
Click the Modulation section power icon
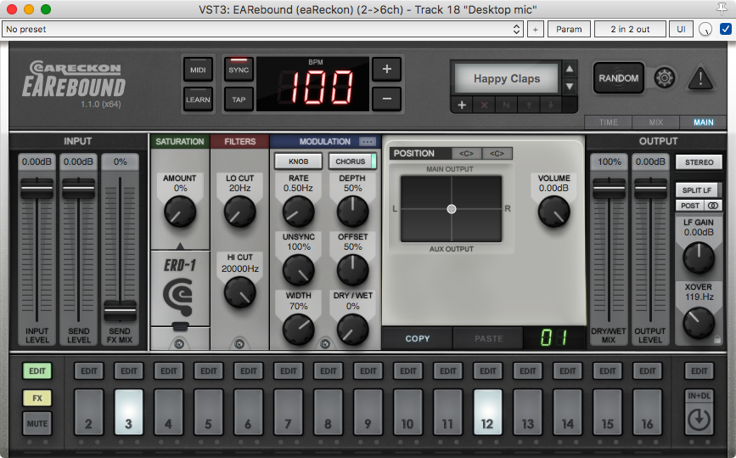[x=325, y=344]
